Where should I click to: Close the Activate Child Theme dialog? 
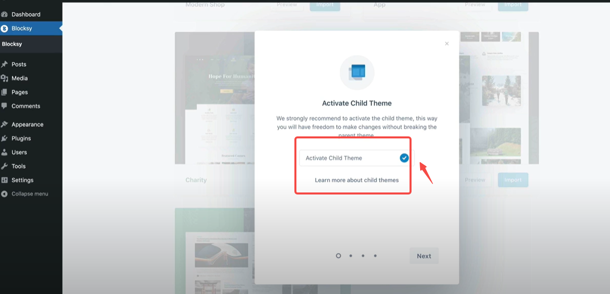(446, 43)
